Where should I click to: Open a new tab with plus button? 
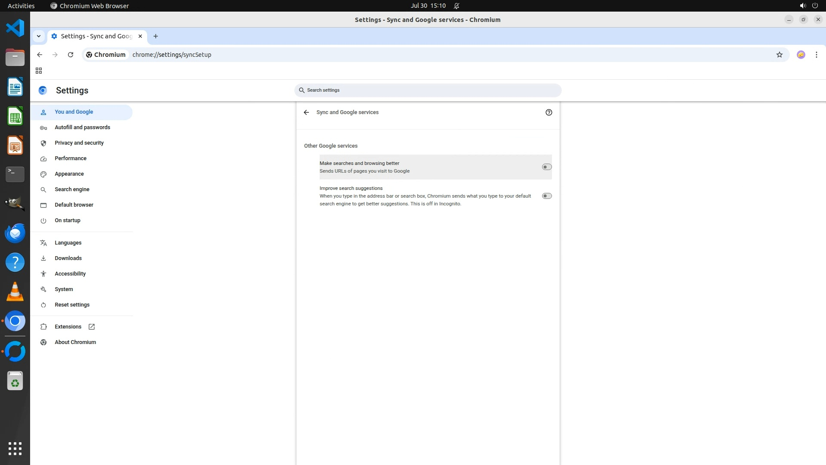tap(156, 36)
